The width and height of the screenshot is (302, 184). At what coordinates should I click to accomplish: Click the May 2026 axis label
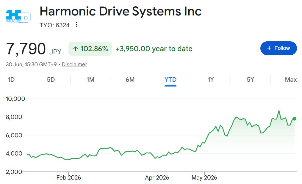pos(204,177)
